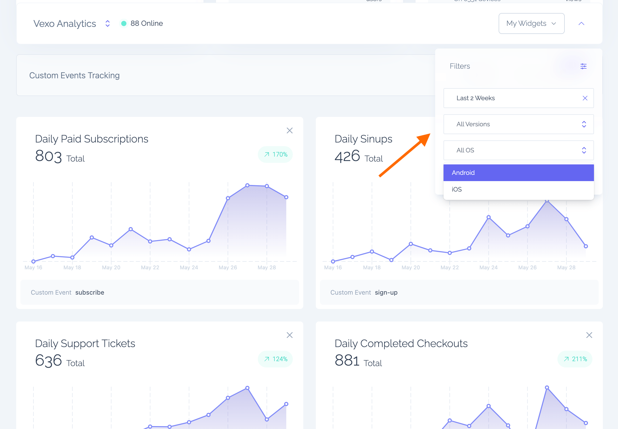
Task: Click the 170% growth badge on Daily Paid Subscriptions
Action: tap(275, 154)
